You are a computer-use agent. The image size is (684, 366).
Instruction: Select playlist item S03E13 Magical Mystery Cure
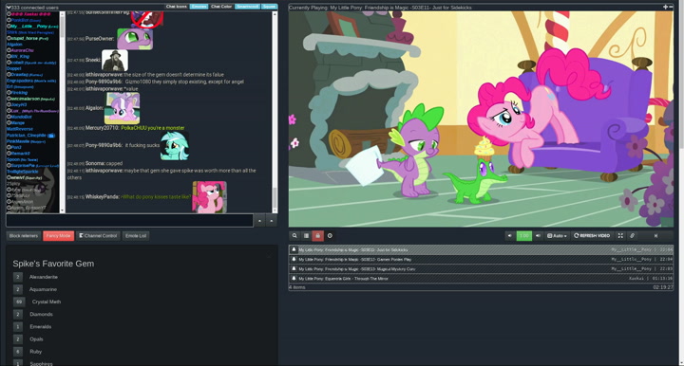[481, 269]
